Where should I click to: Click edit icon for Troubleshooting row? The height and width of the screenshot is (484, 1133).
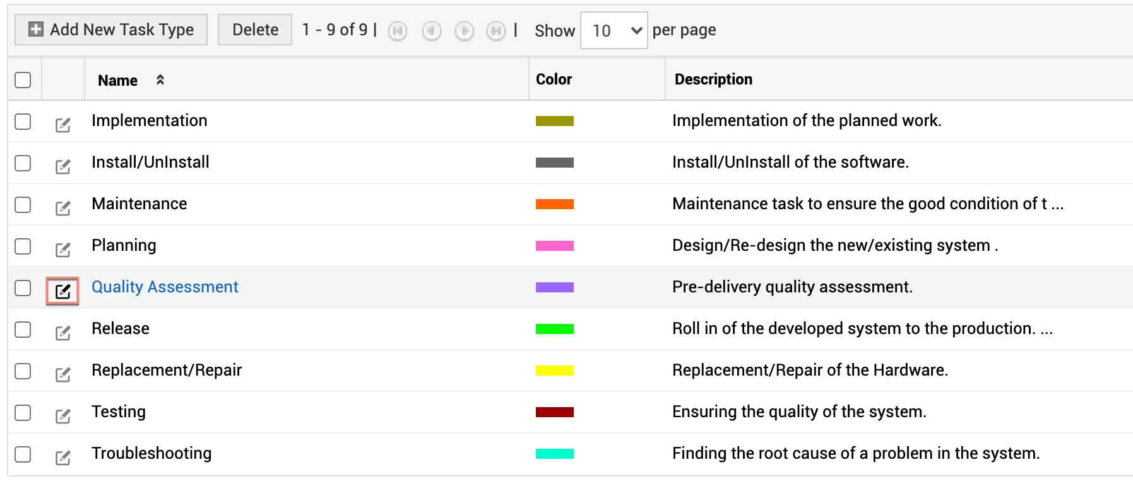point(62,458)
